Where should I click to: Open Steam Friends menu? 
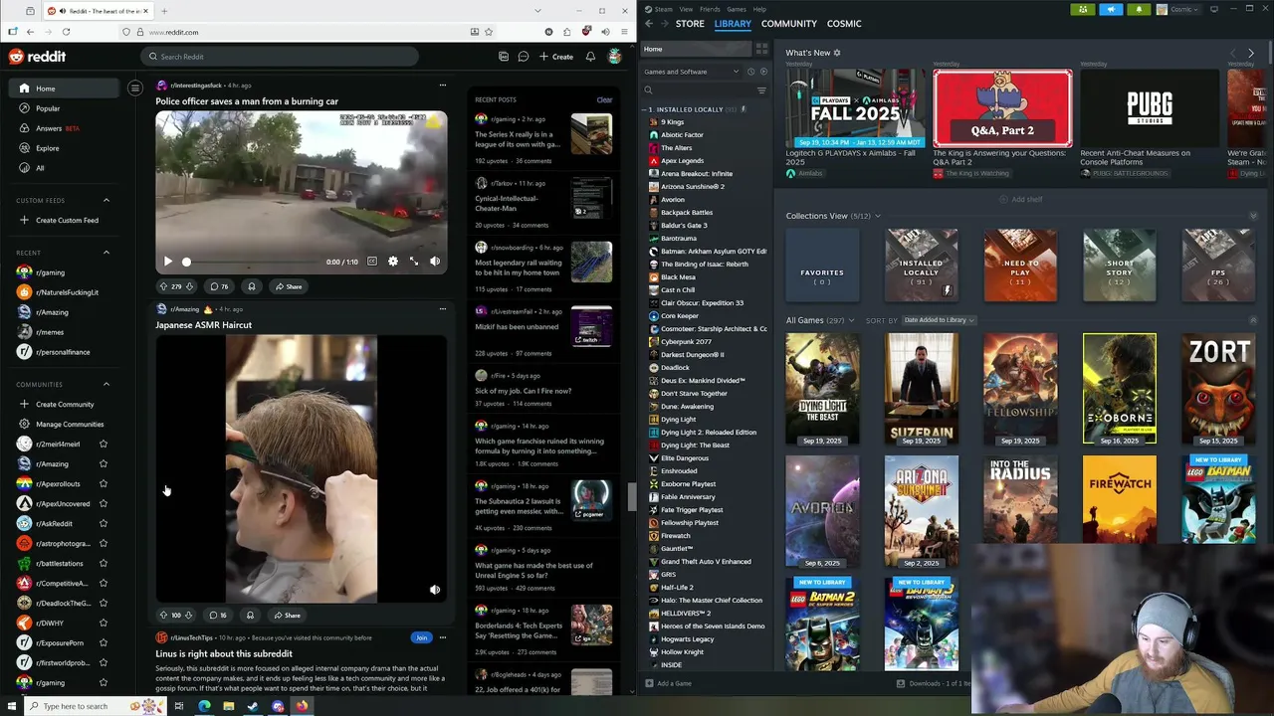click(710, 9)
